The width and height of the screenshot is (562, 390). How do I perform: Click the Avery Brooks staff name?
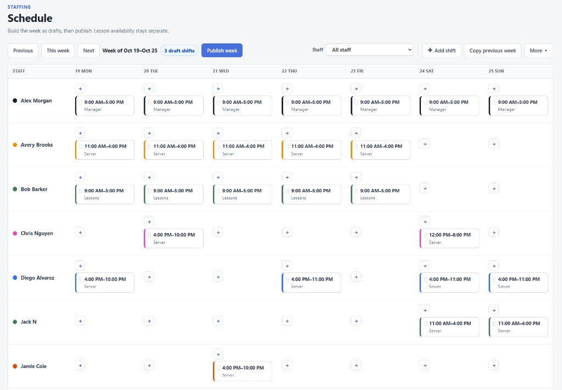pos(37,144)
